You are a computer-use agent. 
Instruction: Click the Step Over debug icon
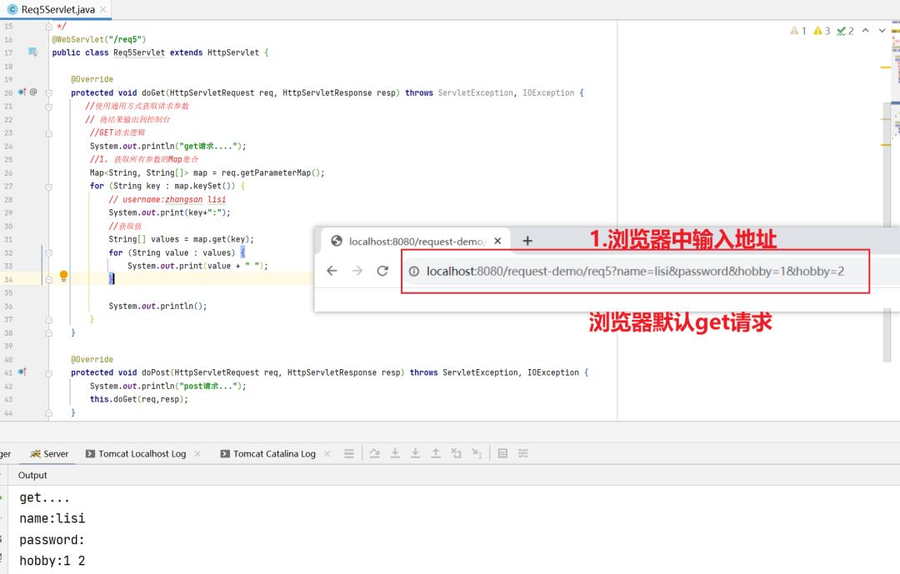(375, 453)
